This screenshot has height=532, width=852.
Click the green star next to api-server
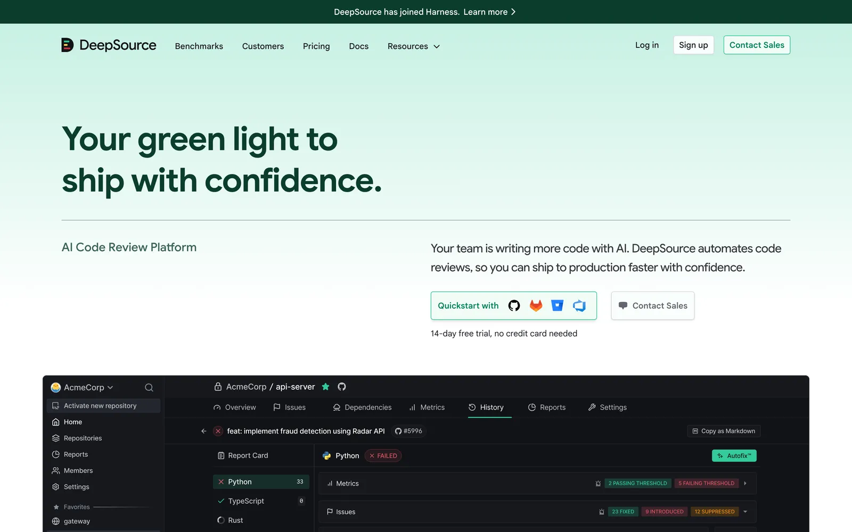pyautogui.click(x=325, y=387)
